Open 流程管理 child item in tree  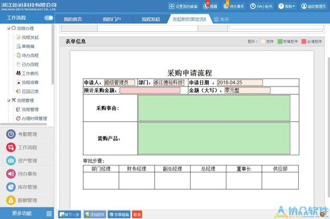pos(27,109)
